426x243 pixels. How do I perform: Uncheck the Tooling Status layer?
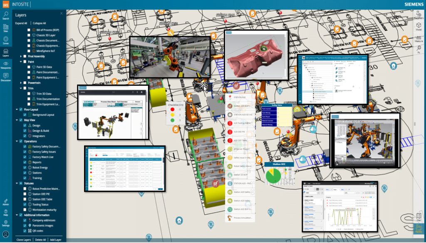click(25, 204)
